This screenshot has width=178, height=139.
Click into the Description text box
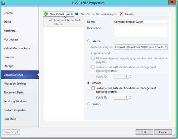[x=141, y=32]
